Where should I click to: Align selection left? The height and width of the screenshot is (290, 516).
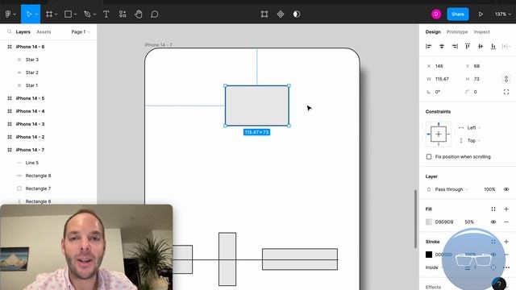pos(428,47)
